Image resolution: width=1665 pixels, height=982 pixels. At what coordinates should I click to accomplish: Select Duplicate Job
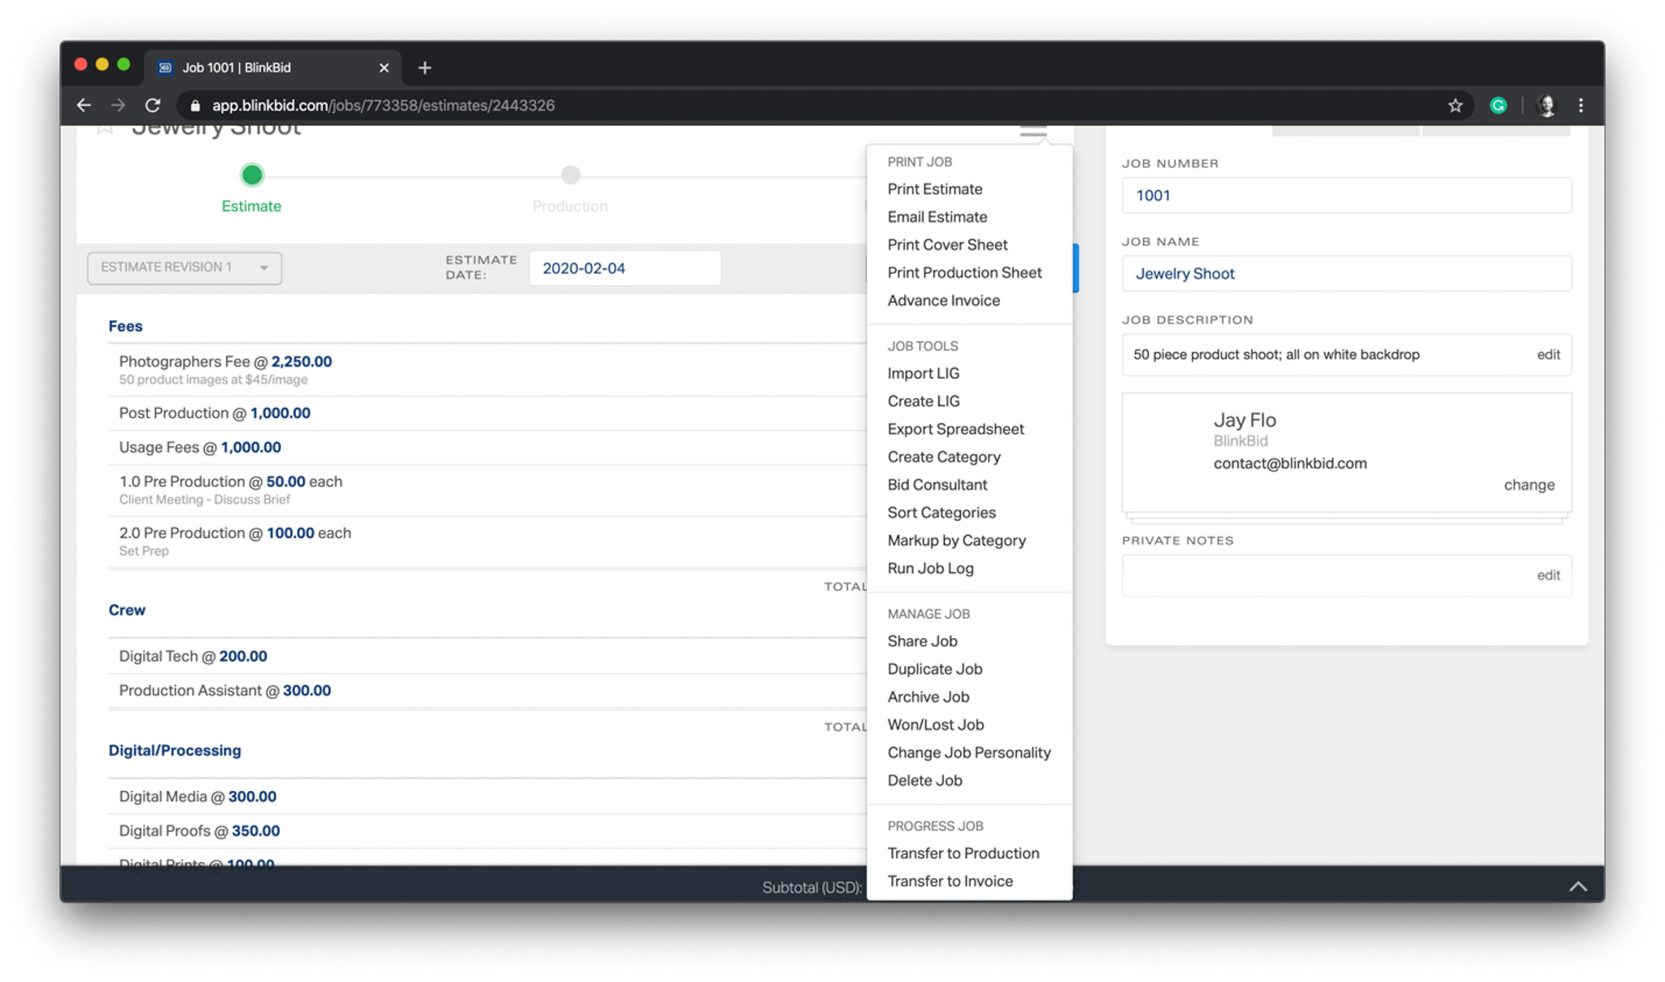[x=935, y=668]
